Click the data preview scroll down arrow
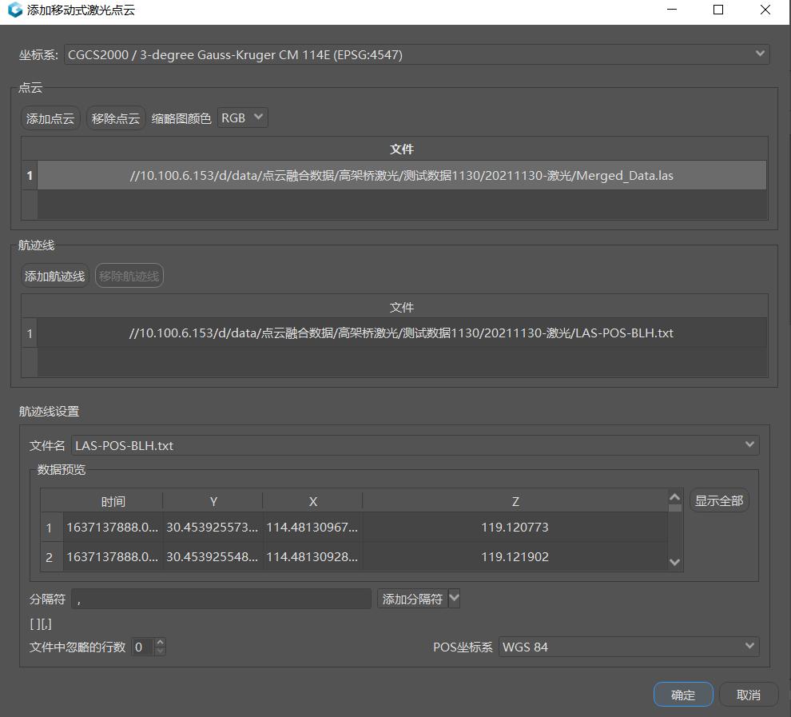Image resolution: width=791 pixels, height=717 pixels. click(x=675, y=562)
